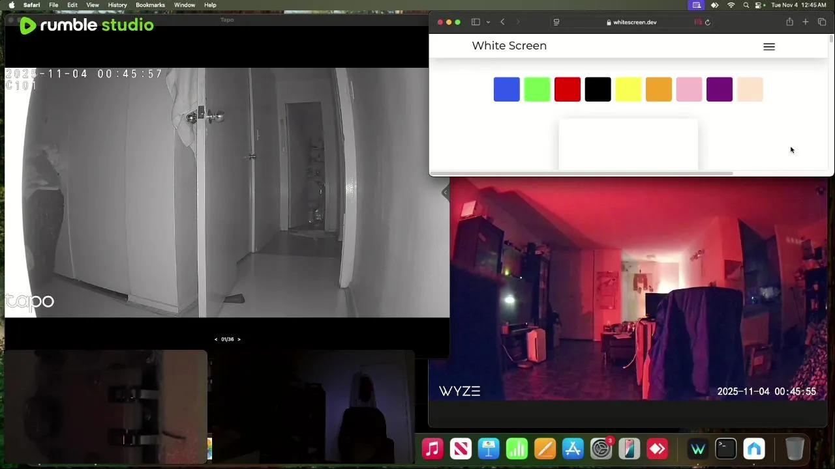Click the Wyze living room camera feed

point(628,290)
